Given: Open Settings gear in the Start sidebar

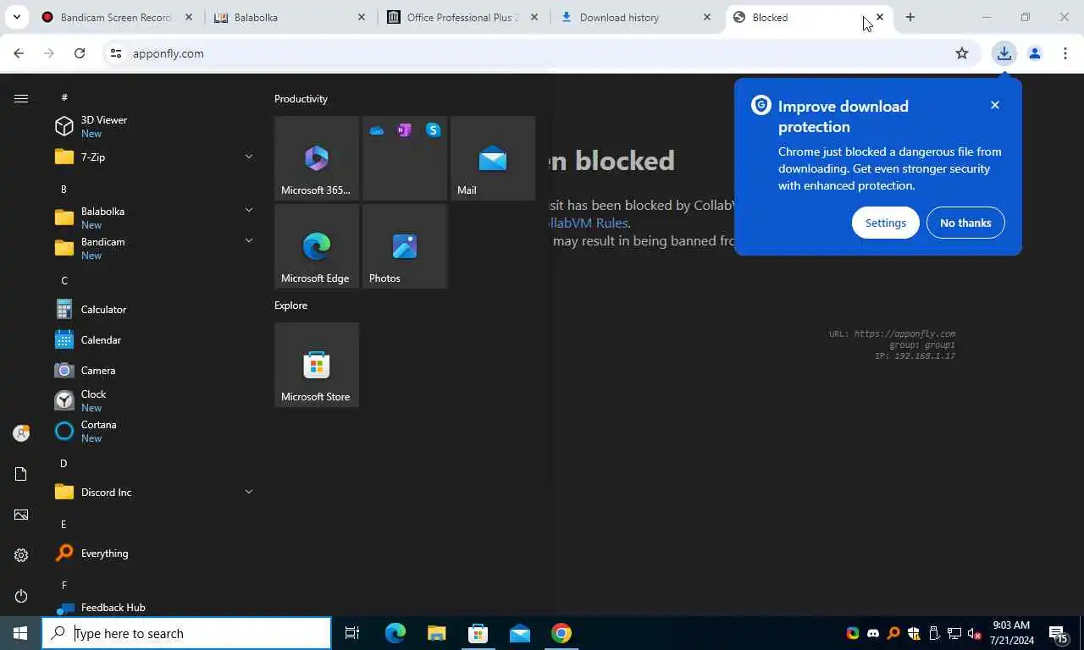Looking at the screenshot, I should pyautogui.click(x=21, y=555).
